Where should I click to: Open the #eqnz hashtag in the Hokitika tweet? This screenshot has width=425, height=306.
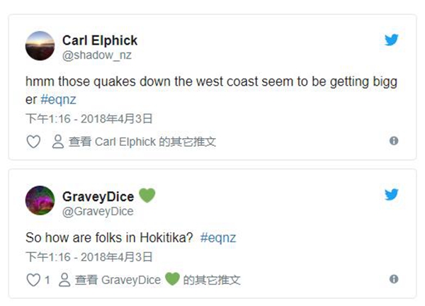pos(217,238)
